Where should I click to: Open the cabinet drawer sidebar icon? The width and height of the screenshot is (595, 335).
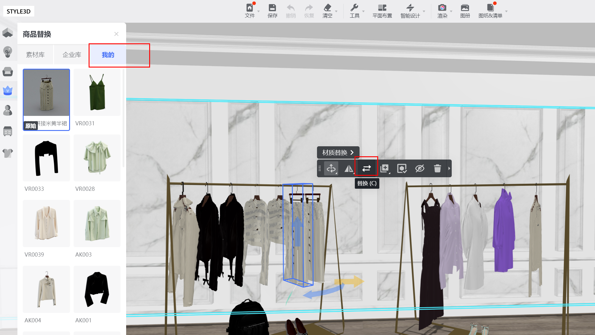(x=8, y=131)
